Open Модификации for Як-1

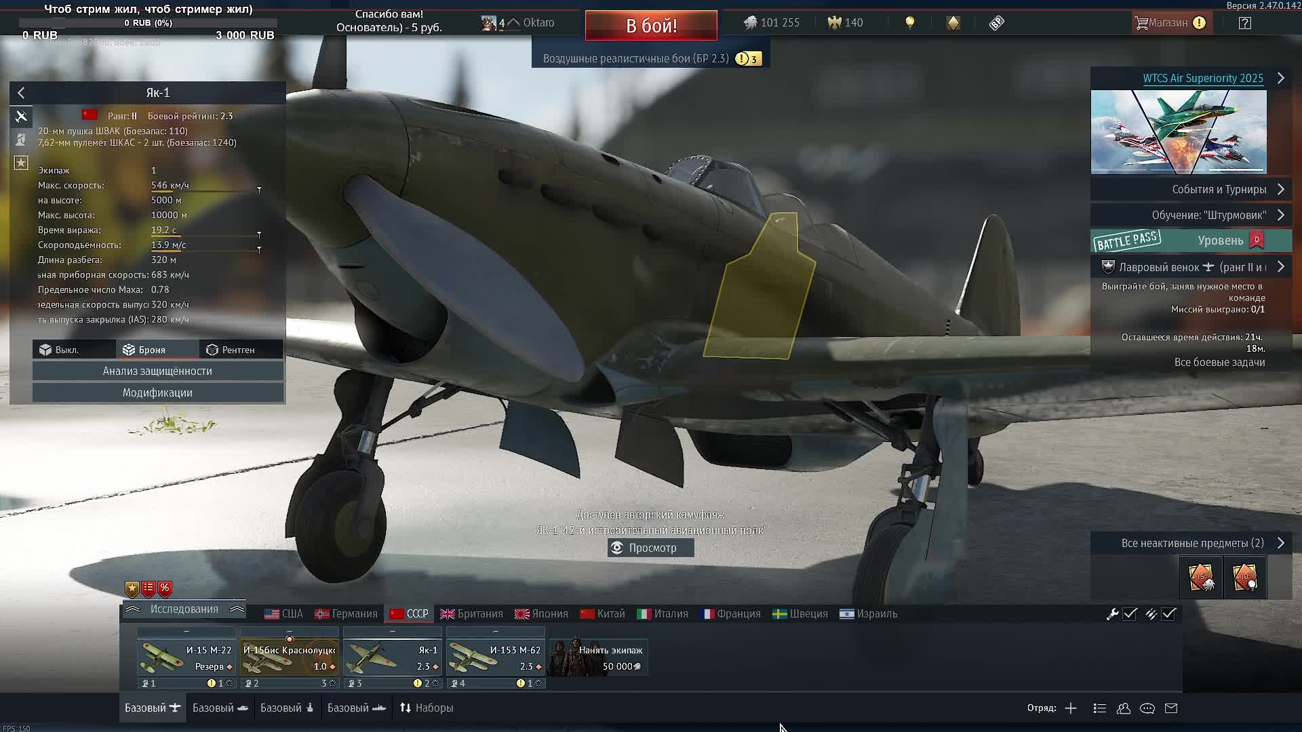click(157, 392)
